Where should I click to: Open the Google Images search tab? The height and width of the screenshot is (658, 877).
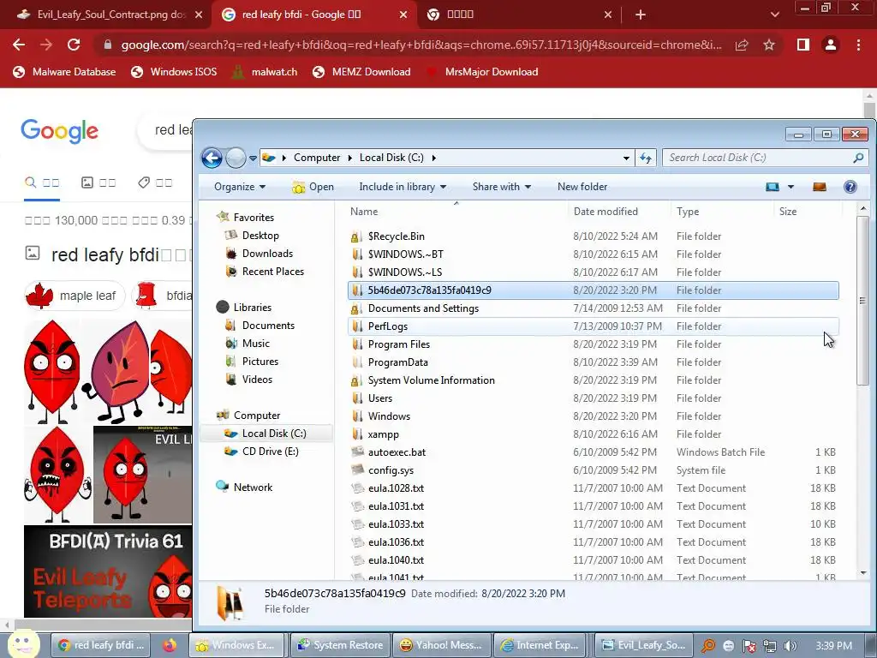pyautogui.click(x=98, y=182)
